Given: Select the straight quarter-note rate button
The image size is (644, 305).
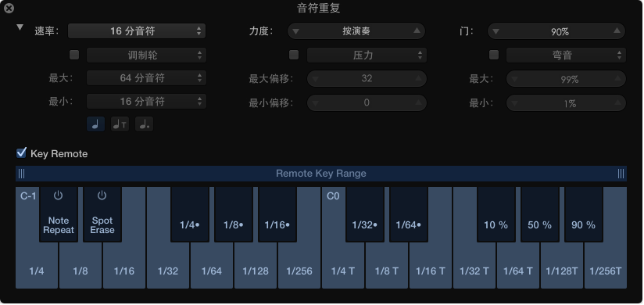Looking at the screenshot, I should (95, 124).
